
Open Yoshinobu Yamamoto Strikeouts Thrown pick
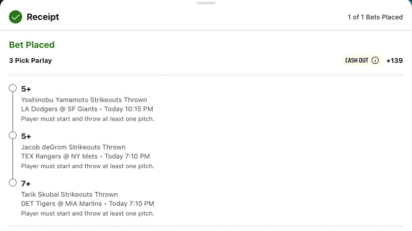click(84, 100)
